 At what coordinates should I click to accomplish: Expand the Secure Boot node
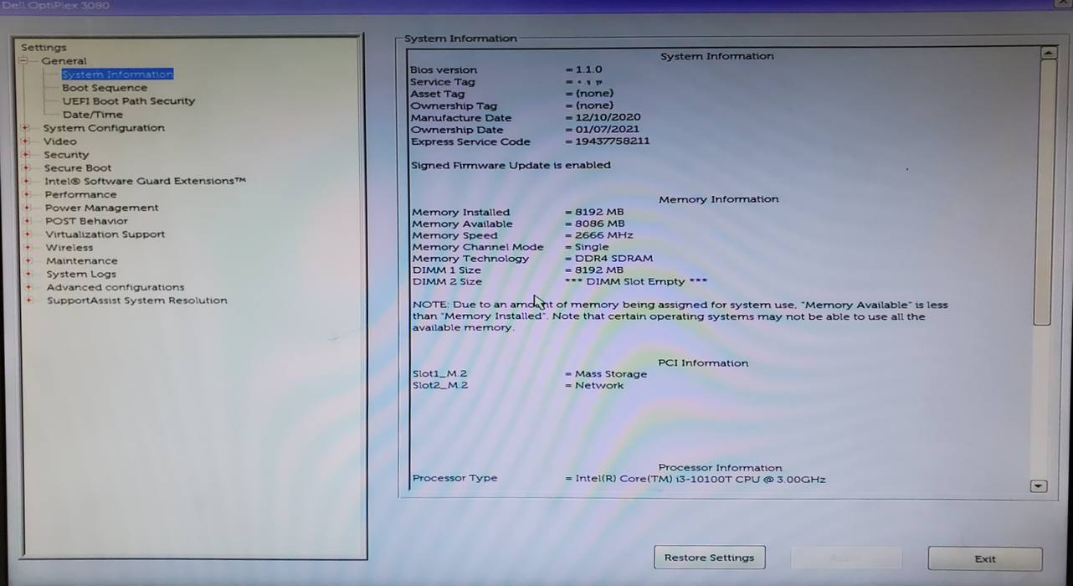[26, 168]
